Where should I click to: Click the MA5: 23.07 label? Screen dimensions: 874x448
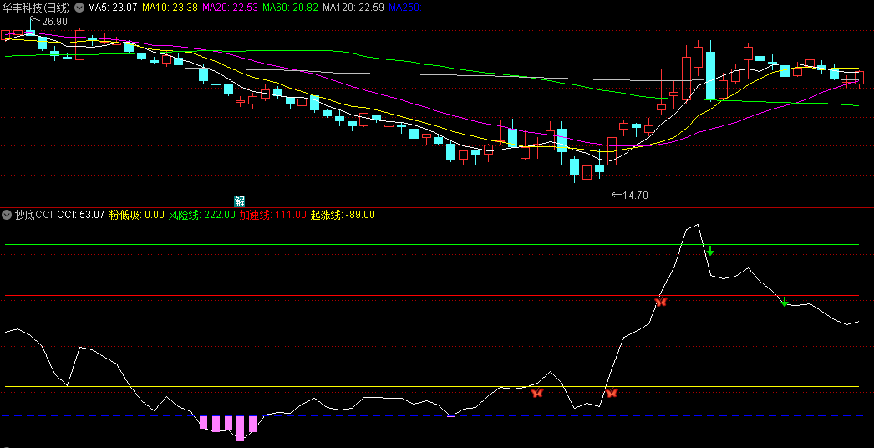tap(113, 8)
